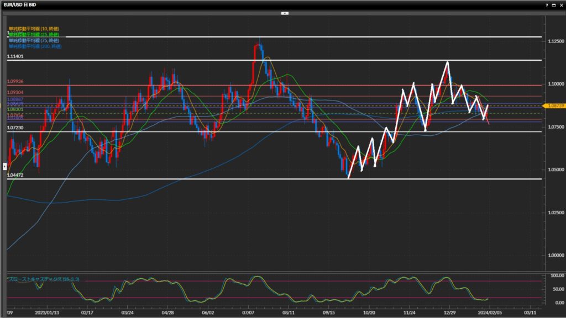Screen dimensions: 566x318
Task: Expand the top toolbar dropdown arrow
Action: [x=285, y=12]
